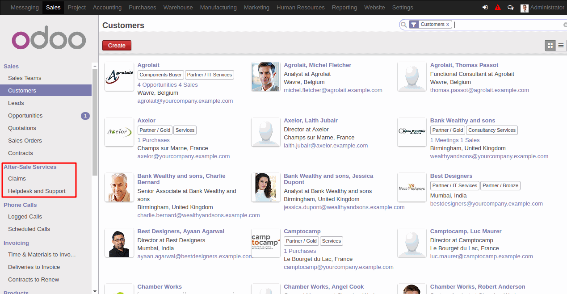Open the Bank Wealthy and sons logo thumbnail
This screenshot has width=567, height=294.
click(x=412, y=132)
